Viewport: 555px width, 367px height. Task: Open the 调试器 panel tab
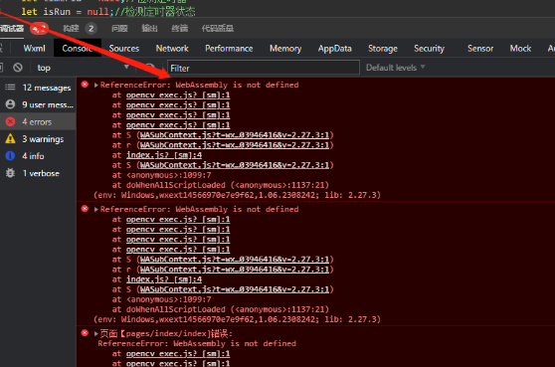click(x=12, y=28)
